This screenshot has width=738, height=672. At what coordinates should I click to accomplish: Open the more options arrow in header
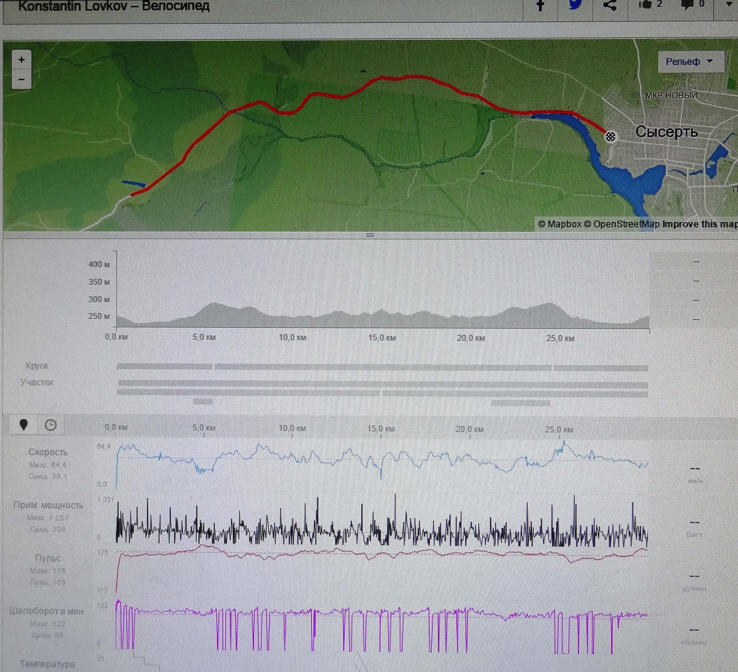point(729,4)
